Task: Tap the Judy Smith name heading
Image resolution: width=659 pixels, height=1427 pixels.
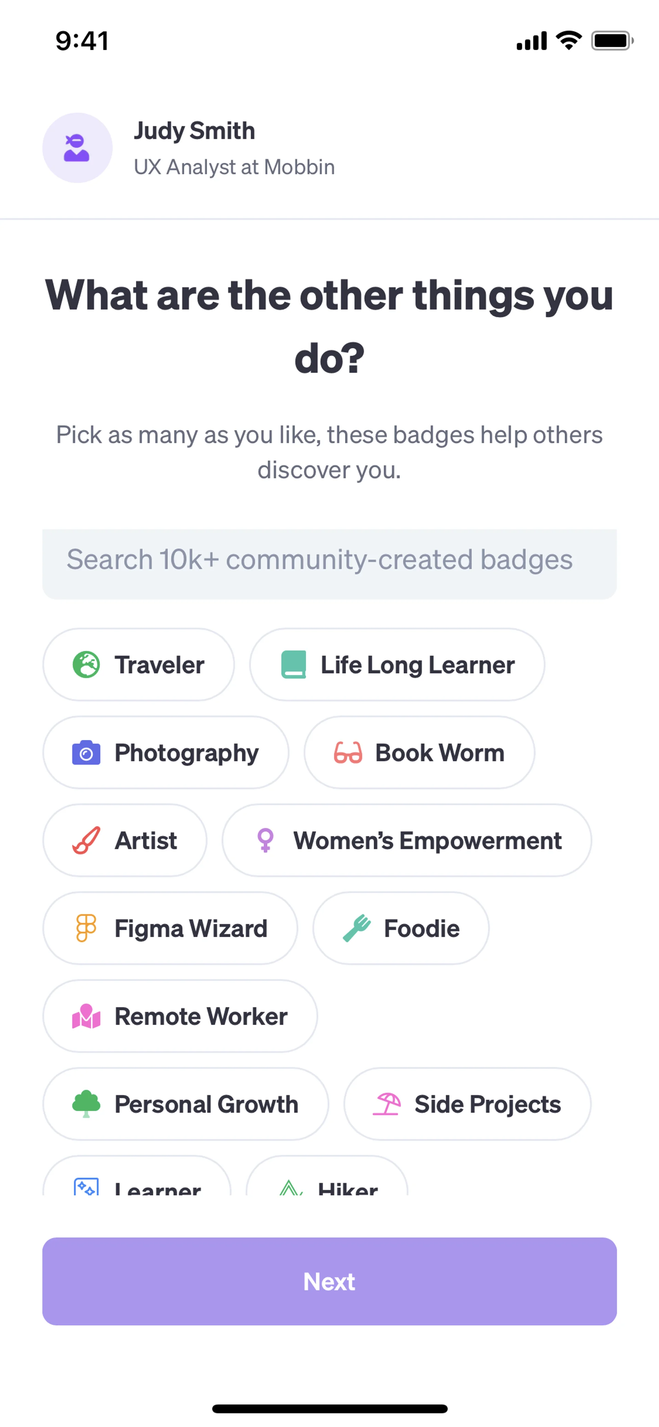Action: click(194, 131)
